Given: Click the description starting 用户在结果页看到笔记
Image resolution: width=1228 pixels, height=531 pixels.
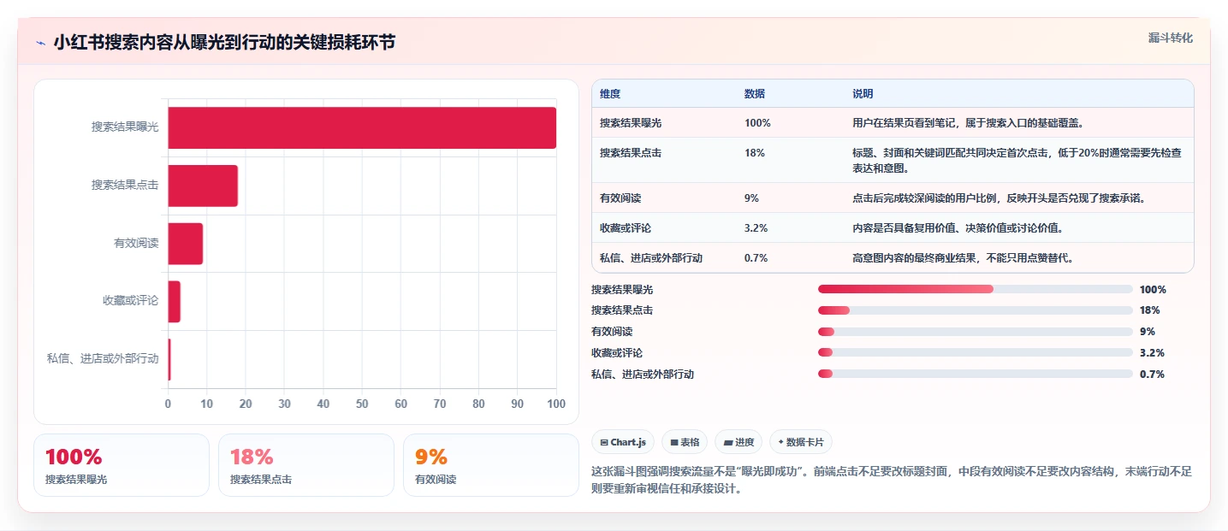Looking at the screenshot, I should point(968,123).
